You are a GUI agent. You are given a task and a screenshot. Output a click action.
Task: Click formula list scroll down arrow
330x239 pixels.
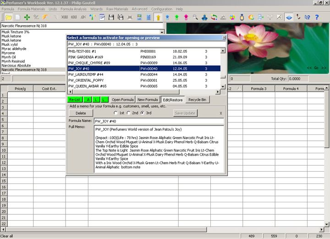click(223, 86)
